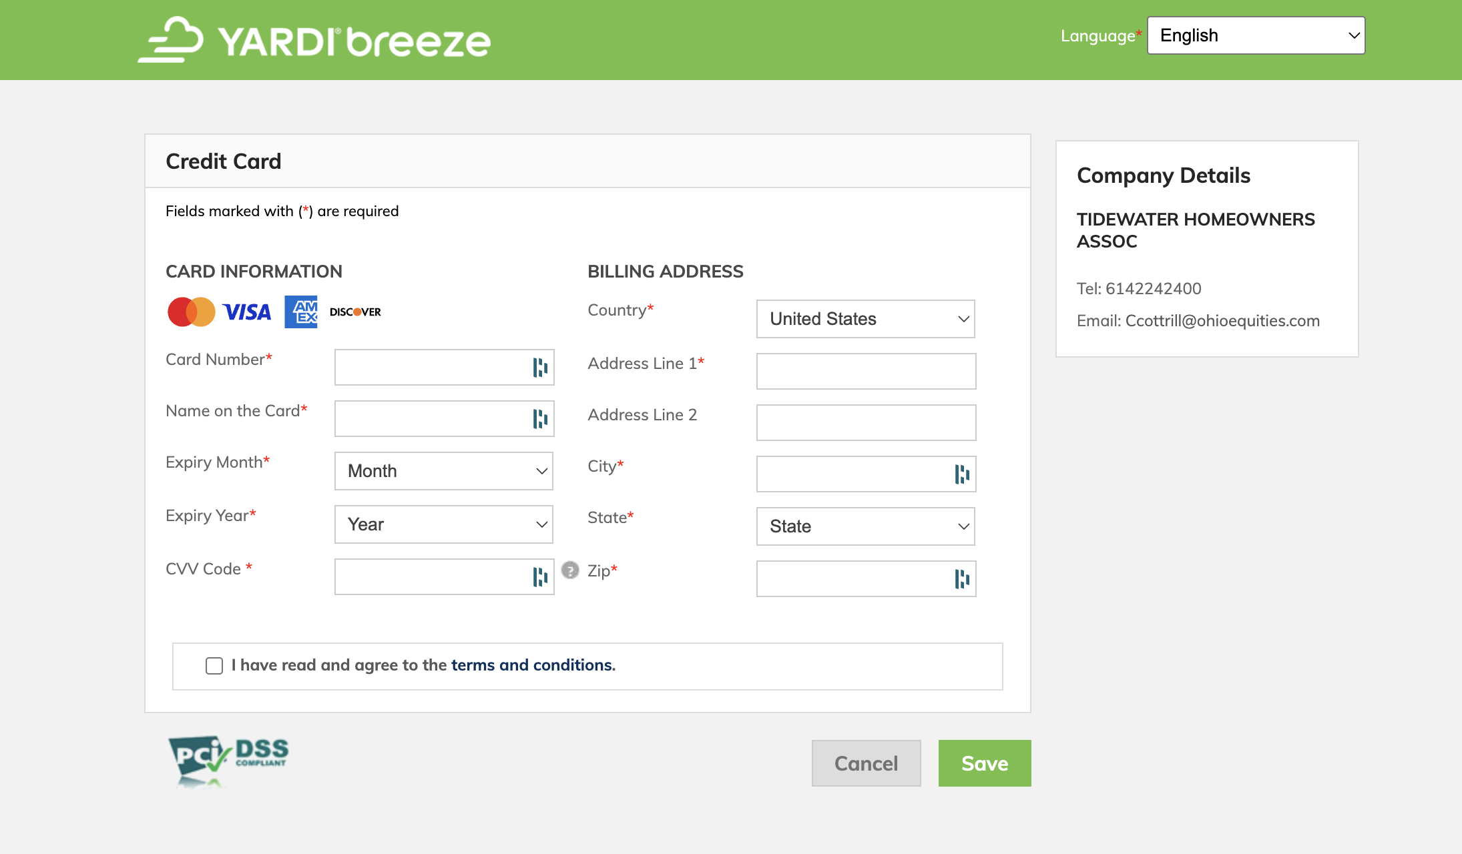Open the Expiry Year dropdown
The width and height of the screenshot is (1462, 854).
point(444,524)
